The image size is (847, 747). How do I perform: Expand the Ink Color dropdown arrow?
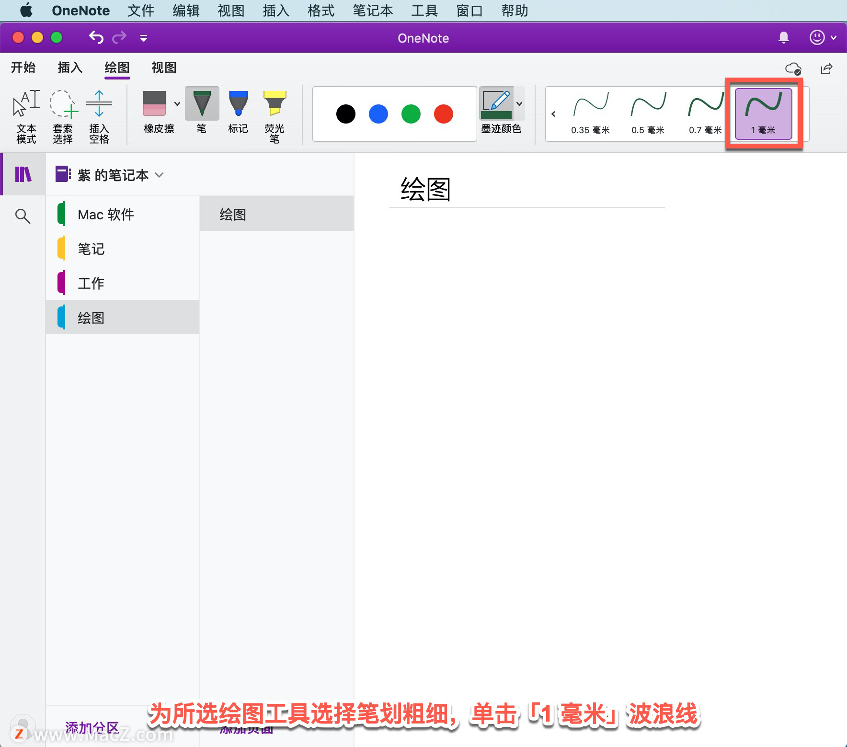519,103
